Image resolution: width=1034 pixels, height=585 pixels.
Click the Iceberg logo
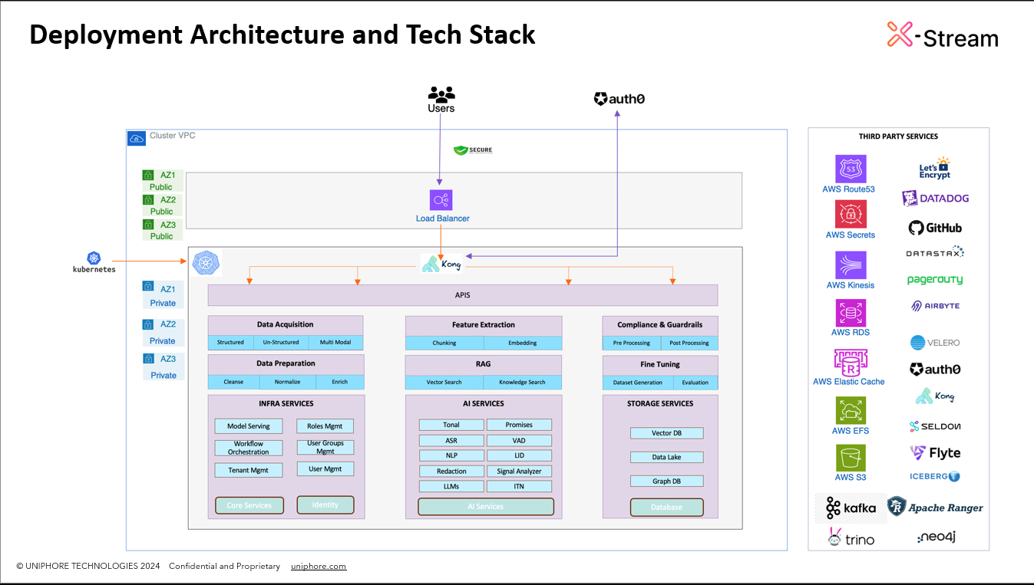pos(935,476)
